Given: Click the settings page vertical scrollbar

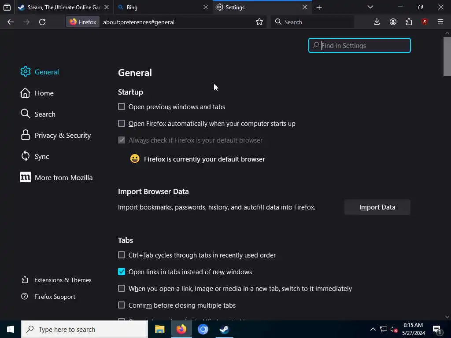Looking at the screenshot, I should (x=447, y=57).
